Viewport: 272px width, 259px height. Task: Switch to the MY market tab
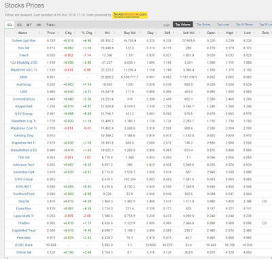click(x=29, y=24)
